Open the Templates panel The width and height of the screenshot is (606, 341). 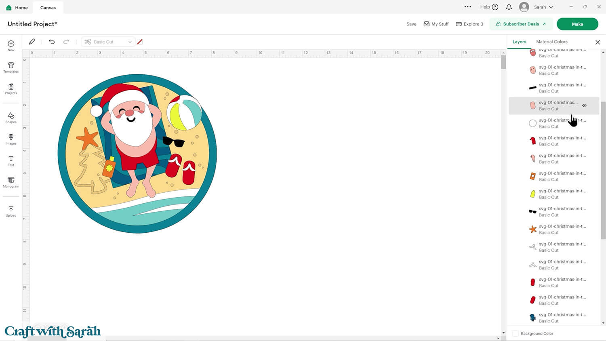[x=11, y=67]
